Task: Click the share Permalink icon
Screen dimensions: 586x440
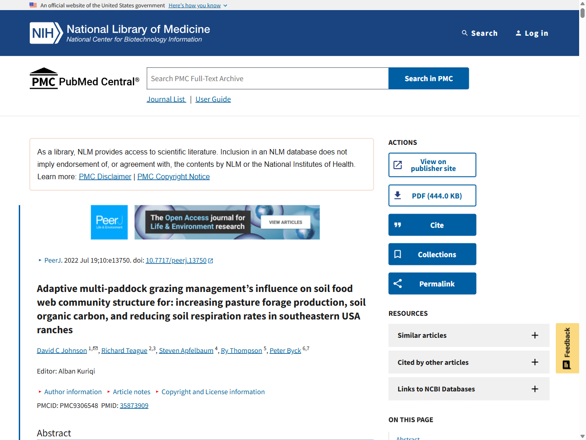Action: 397,284
